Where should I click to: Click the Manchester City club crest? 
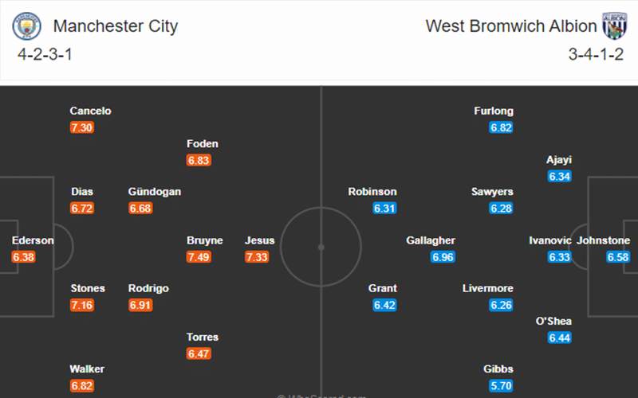(26, 26)
